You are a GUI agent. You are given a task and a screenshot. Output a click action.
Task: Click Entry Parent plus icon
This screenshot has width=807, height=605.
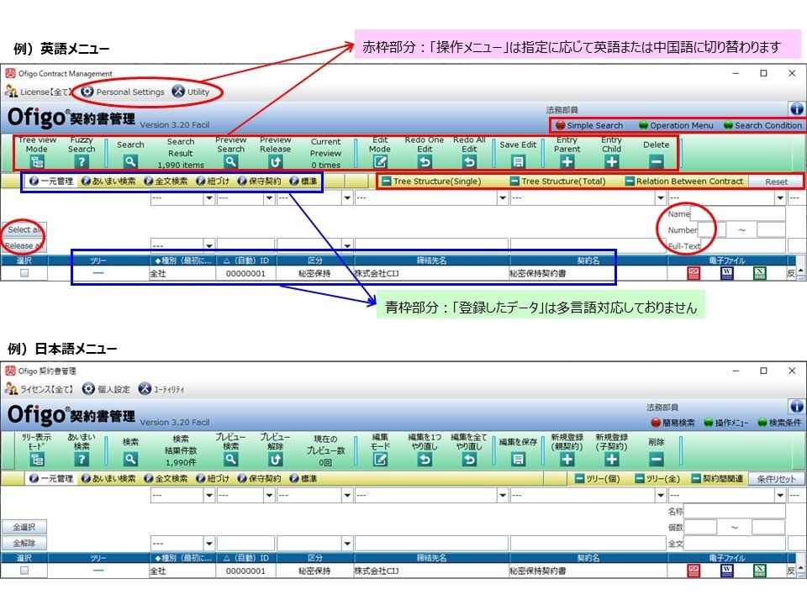(567, 162)
